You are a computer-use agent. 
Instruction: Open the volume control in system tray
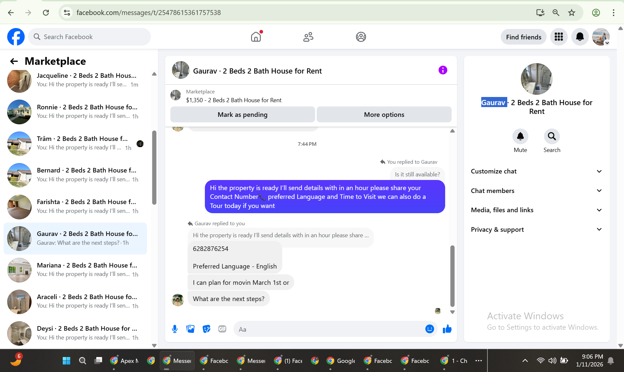coord(552,361)
